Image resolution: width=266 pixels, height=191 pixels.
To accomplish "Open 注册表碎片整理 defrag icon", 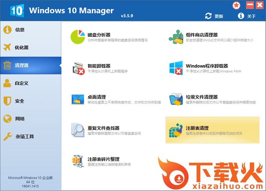I will pyautogui.click(x=78, y=161).
